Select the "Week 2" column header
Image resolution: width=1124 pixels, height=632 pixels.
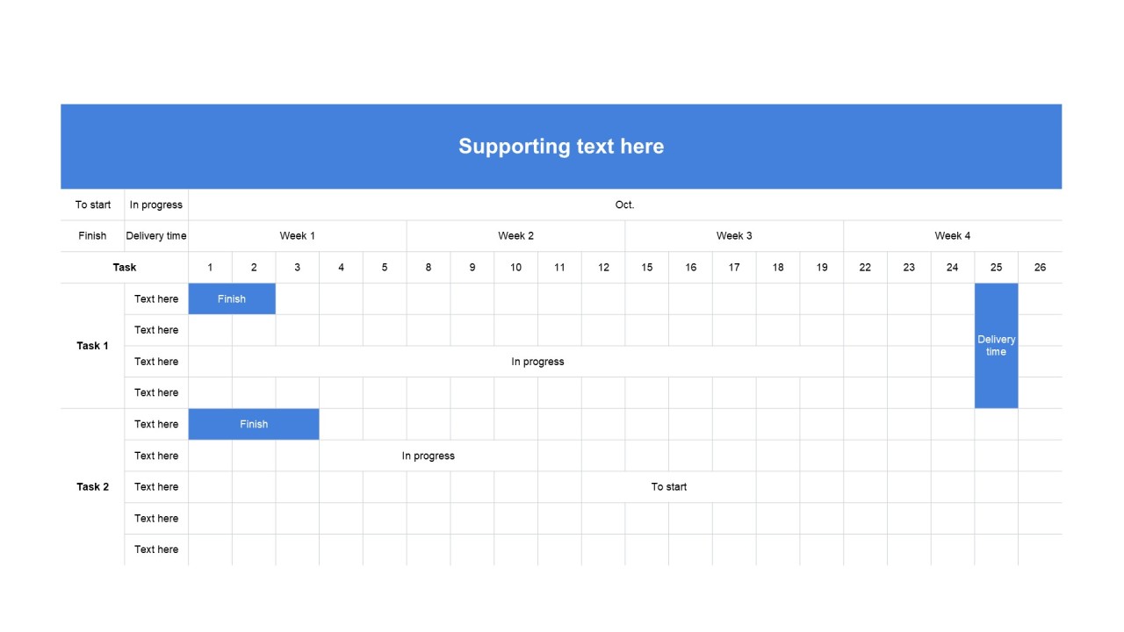point(515,235)
